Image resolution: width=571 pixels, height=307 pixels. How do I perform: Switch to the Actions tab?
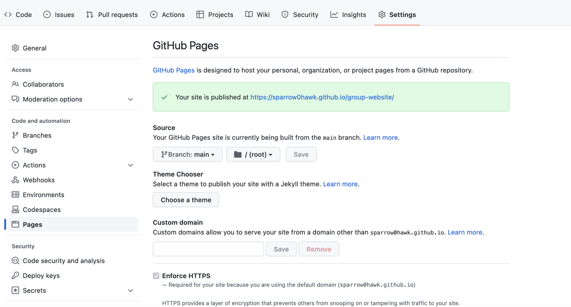click(167, 14)
